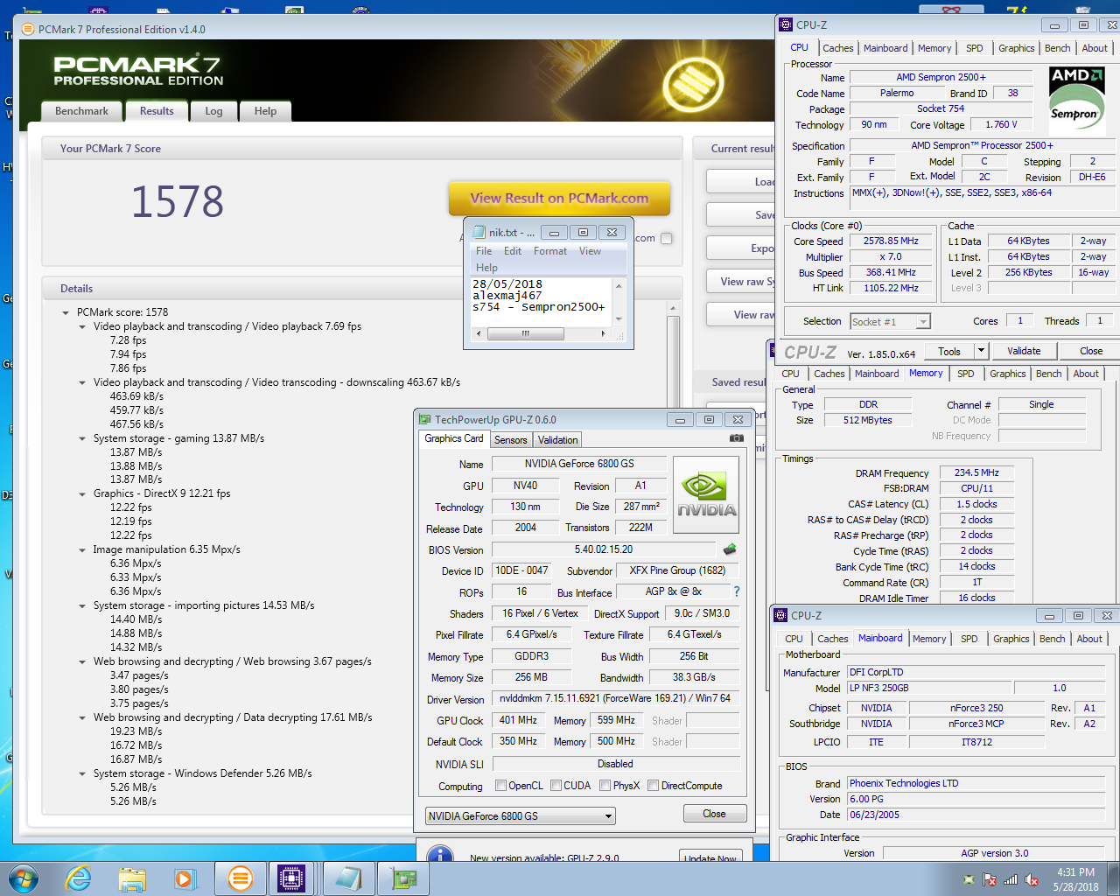Click the network signal tray icon
1120x896 pixels.
point(1011,879)
